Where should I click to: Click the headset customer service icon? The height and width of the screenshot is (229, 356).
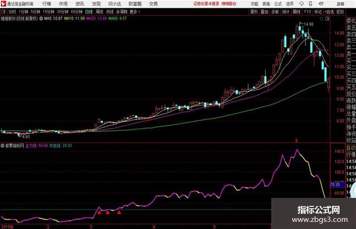[301, 4]
